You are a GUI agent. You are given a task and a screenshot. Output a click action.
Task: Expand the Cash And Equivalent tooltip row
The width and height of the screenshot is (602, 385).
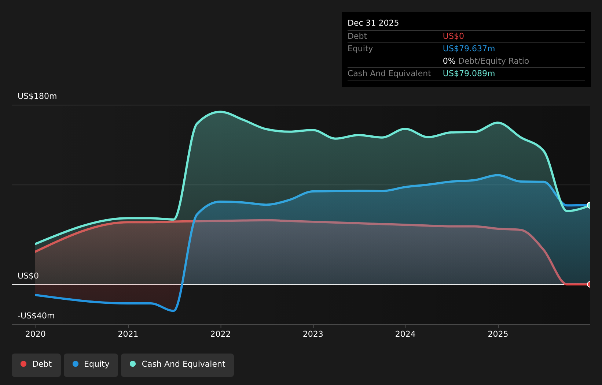(x=389, y=73)
